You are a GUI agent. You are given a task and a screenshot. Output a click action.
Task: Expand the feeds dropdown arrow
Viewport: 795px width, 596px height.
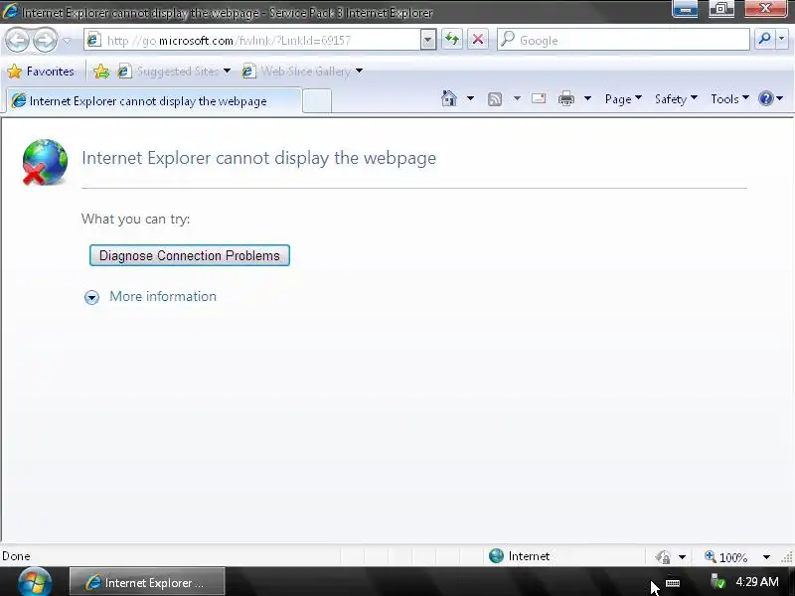point(517,98)
